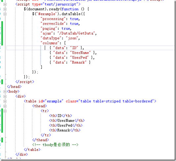The height and width of the screenshot is (161, 176).
Task: Click the <th>UserPwd</th> header line
Action: (x=66, y=126)
